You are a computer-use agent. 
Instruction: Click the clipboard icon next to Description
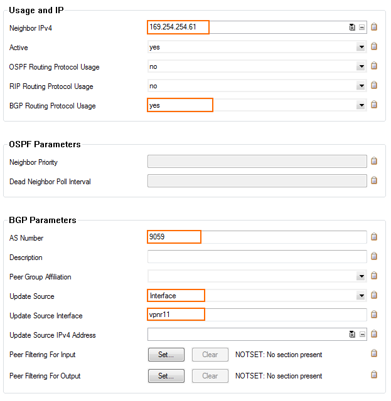[374, 256]
